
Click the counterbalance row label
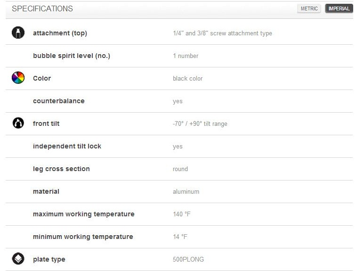point(59,101)
